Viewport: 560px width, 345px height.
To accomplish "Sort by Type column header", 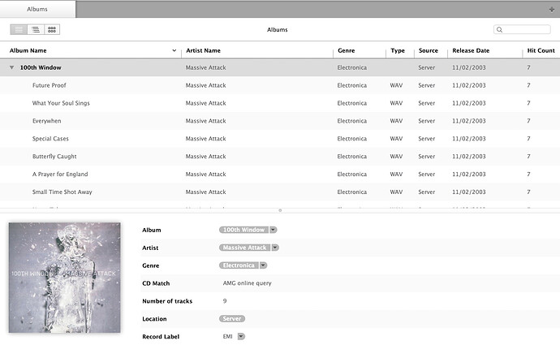I will click(x=398, y=50).
